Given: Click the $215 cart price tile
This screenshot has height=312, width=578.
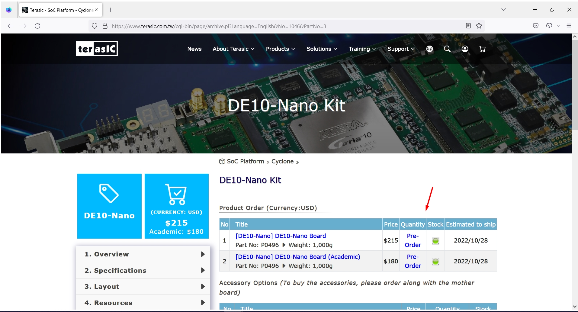Looking at the screenshot, I should click(177, 206).
